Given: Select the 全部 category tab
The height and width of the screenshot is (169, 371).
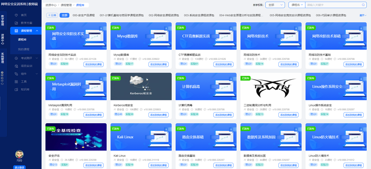Looking at the screenshot, I should point(64,15).
